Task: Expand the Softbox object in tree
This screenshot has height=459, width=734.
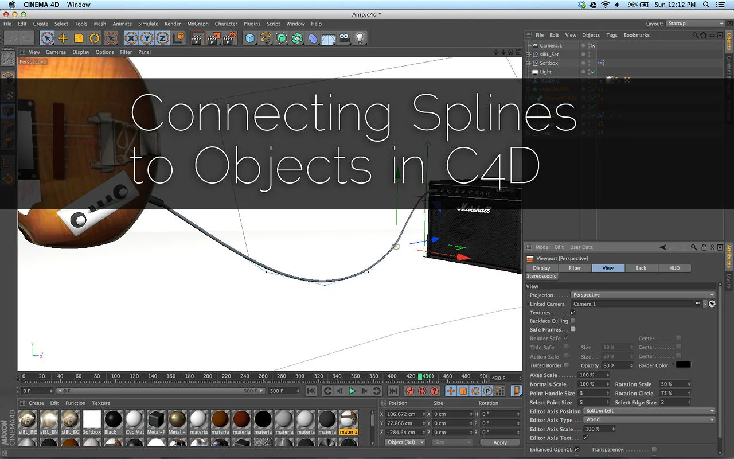Action: pos(528,63)
